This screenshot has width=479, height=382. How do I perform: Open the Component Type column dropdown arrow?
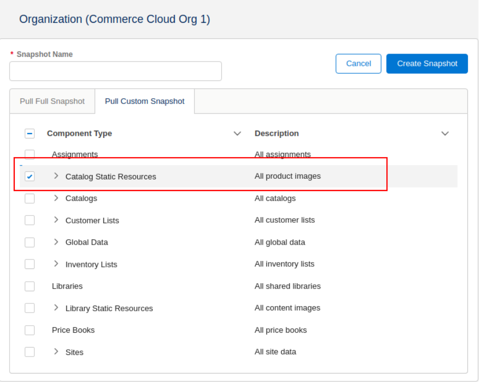[237, 134]
